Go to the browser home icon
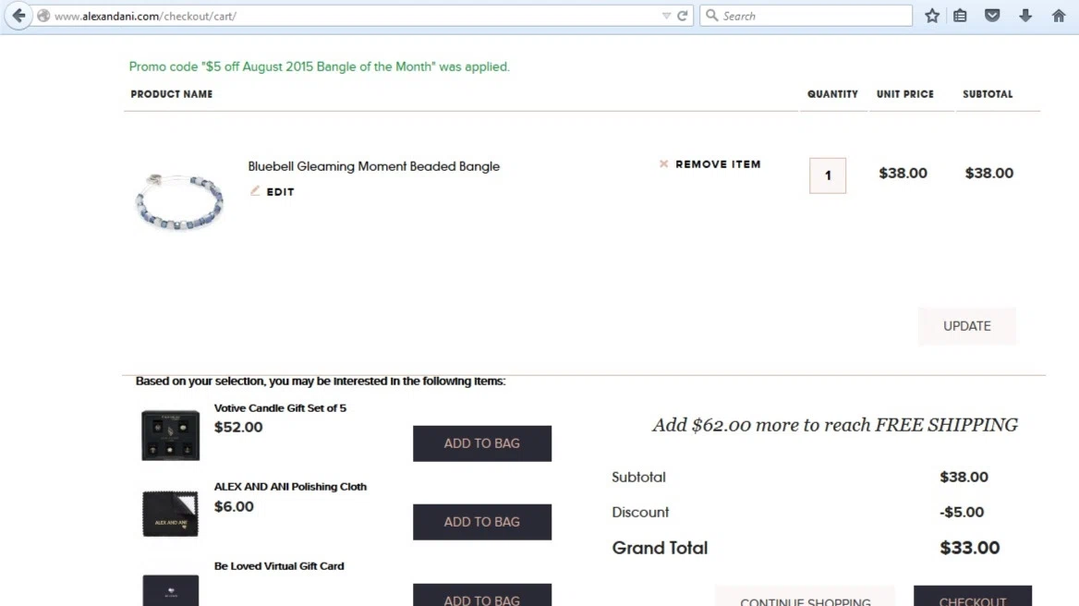This screenshot has width=1079, height=606. pos(1059,16)
